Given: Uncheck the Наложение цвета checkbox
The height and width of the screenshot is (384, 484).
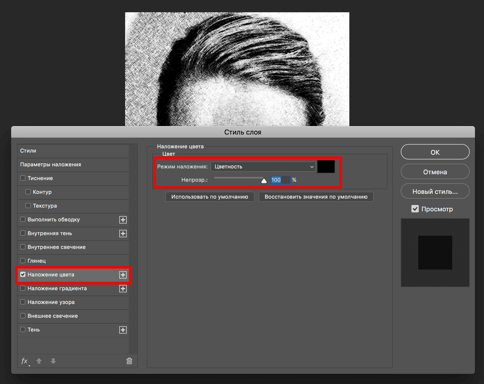Looking at the screenshot, I should click(x=23, y=275).
